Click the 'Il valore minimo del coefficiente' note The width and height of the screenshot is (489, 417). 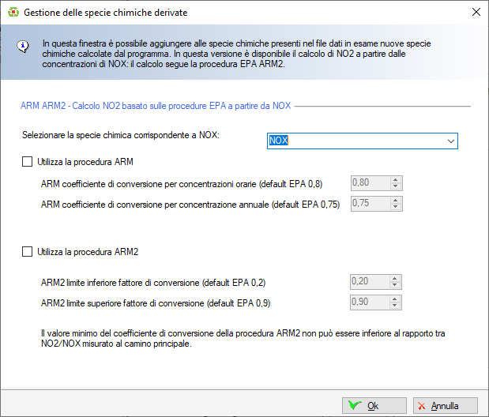[x=243, y=338]
